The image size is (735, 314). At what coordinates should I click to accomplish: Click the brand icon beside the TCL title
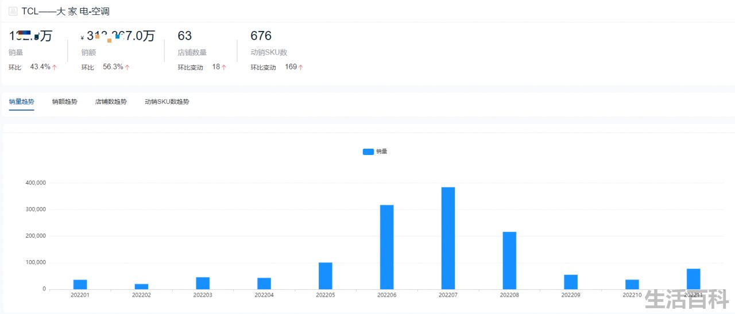tap(13, 11)
